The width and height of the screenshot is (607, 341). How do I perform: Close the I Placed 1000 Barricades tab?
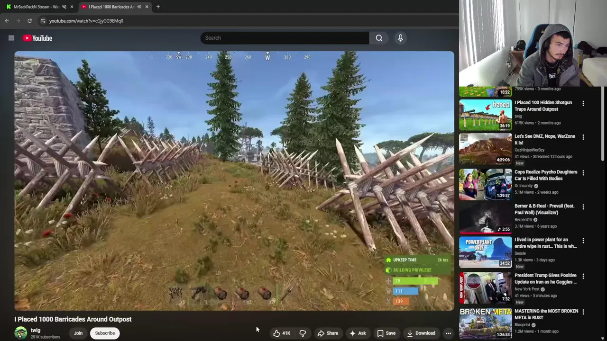pyautogui.click(x=147, y=7)
